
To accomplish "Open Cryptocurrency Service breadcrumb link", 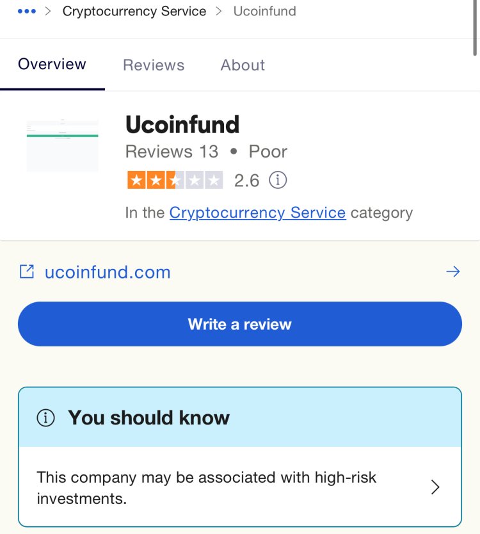I will (134, 12).
